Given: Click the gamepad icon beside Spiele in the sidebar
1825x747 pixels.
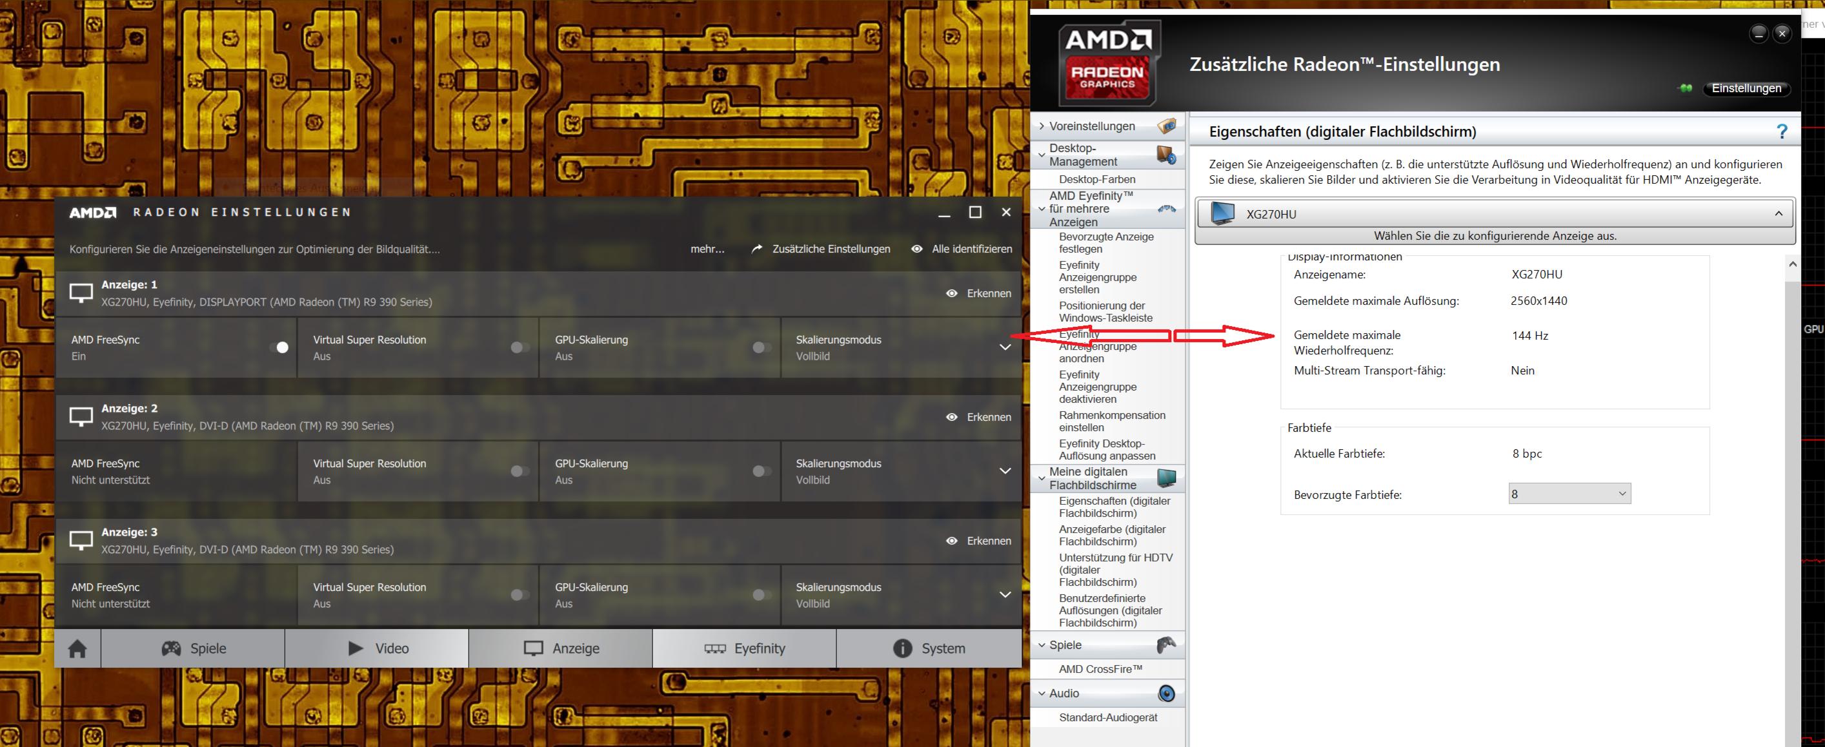Looking at the screenshot, I should pos(1165,645).
